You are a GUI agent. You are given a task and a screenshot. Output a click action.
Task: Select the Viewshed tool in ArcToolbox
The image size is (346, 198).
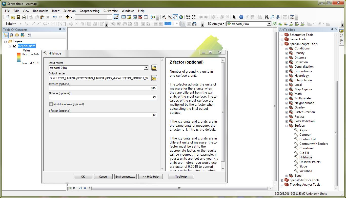[306, 171]
